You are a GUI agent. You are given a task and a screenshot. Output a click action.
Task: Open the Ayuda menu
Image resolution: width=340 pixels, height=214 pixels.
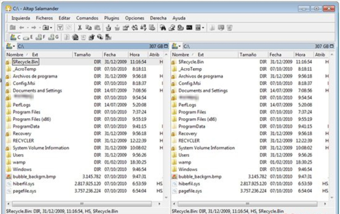click(x=179, y=18)
